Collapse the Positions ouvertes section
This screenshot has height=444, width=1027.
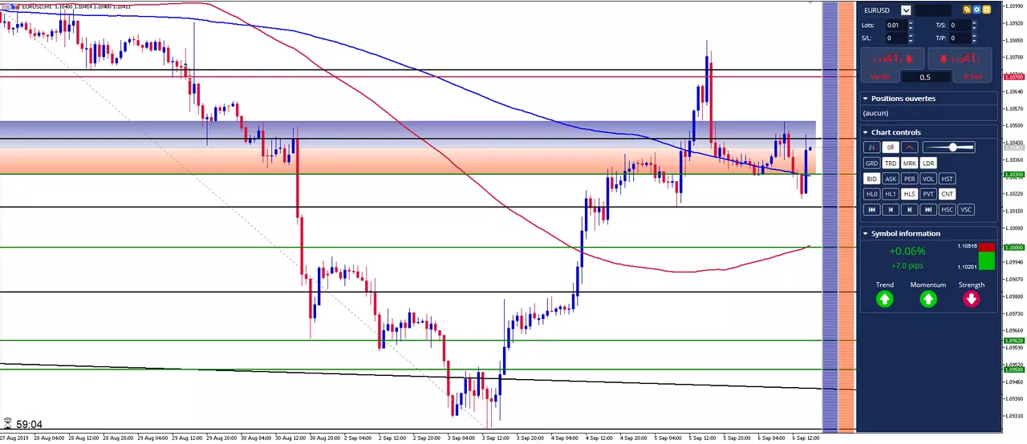[x=866, y=99]
